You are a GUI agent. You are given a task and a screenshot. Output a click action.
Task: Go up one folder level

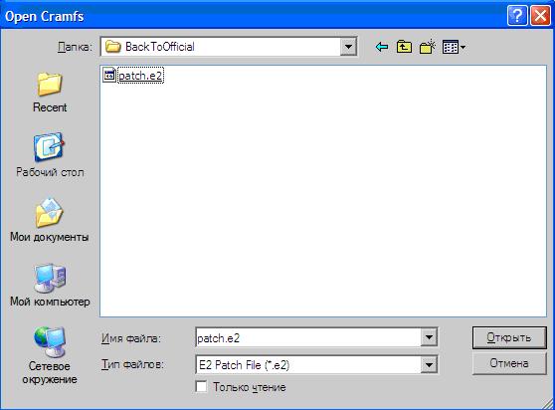(404, 47)
